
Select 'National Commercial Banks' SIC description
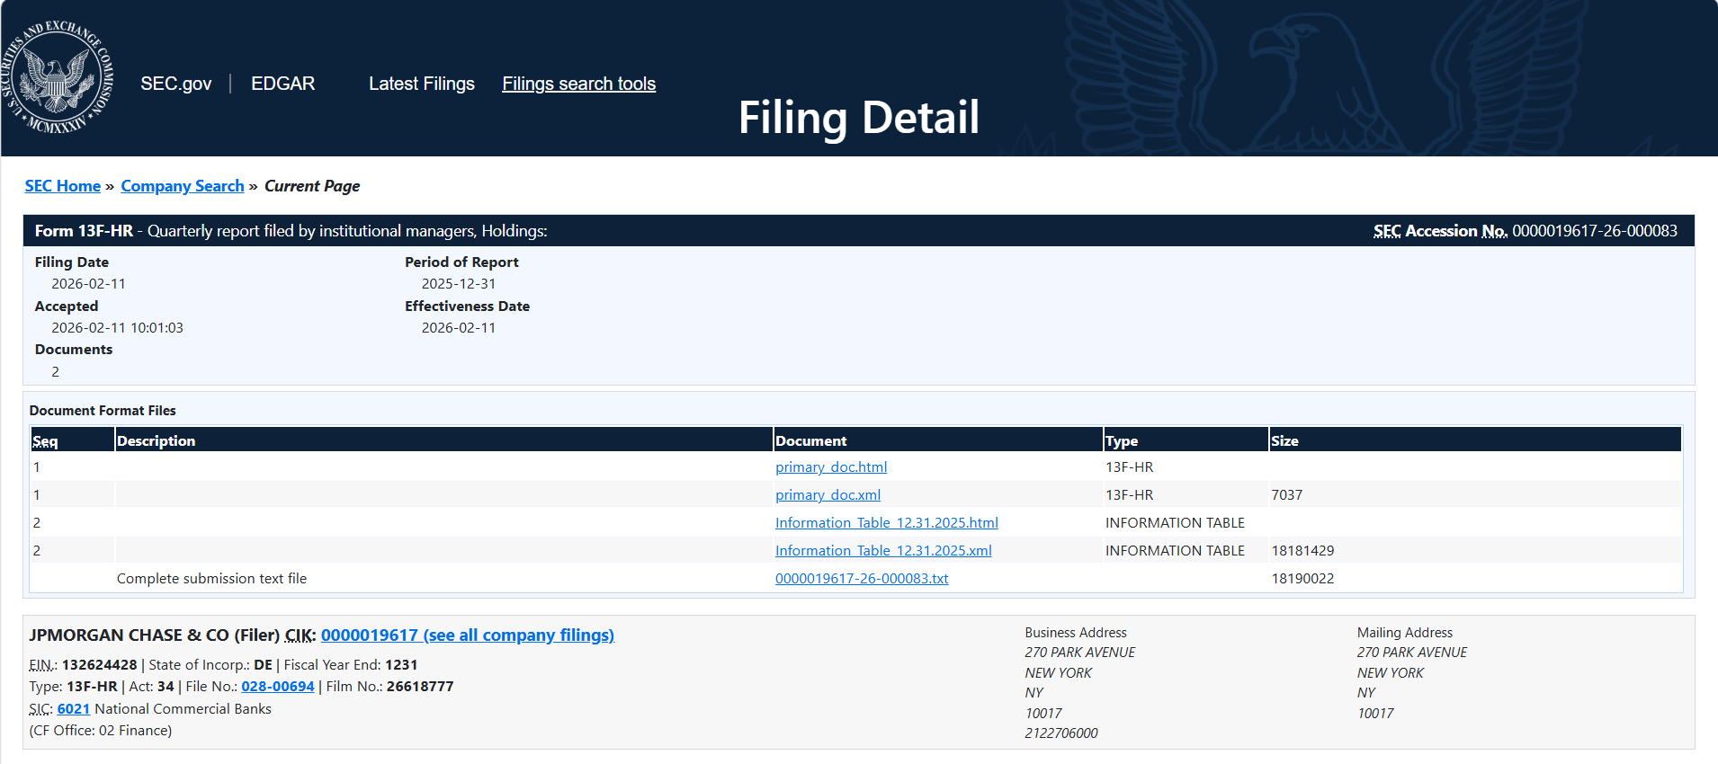pyautogui.click(x=183, y=709)
